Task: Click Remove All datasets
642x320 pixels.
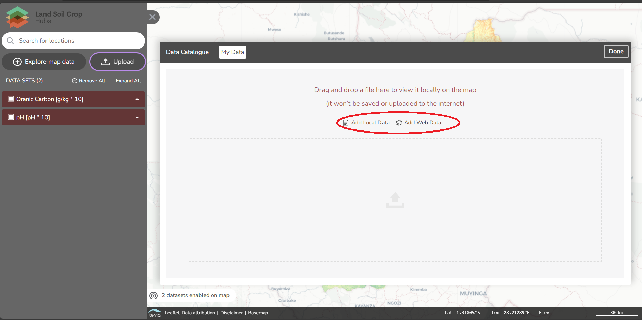Action: click(89, 81)
